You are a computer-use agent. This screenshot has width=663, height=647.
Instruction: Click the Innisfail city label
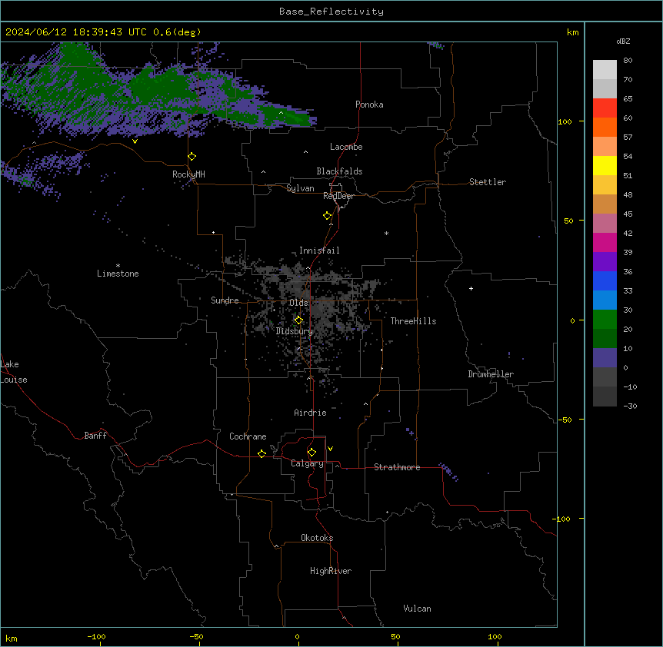pyautogui.click(x=319, y=251)
